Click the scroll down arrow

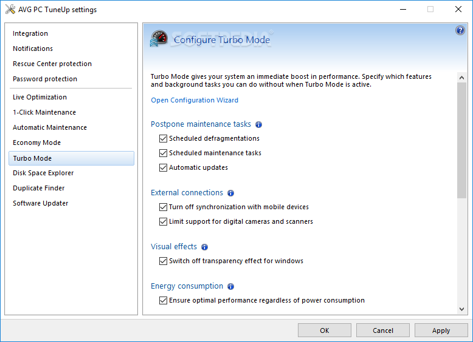point(461,309)
